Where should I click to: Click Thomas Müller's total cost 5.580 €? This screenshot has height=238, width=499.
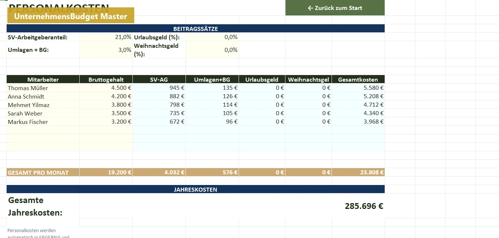tap(358, 88)
